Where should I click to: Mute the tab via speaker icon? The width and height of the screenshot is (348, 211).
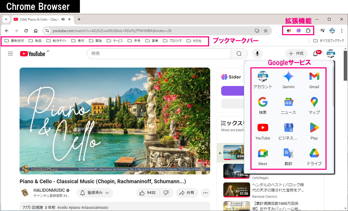(63, 19)
